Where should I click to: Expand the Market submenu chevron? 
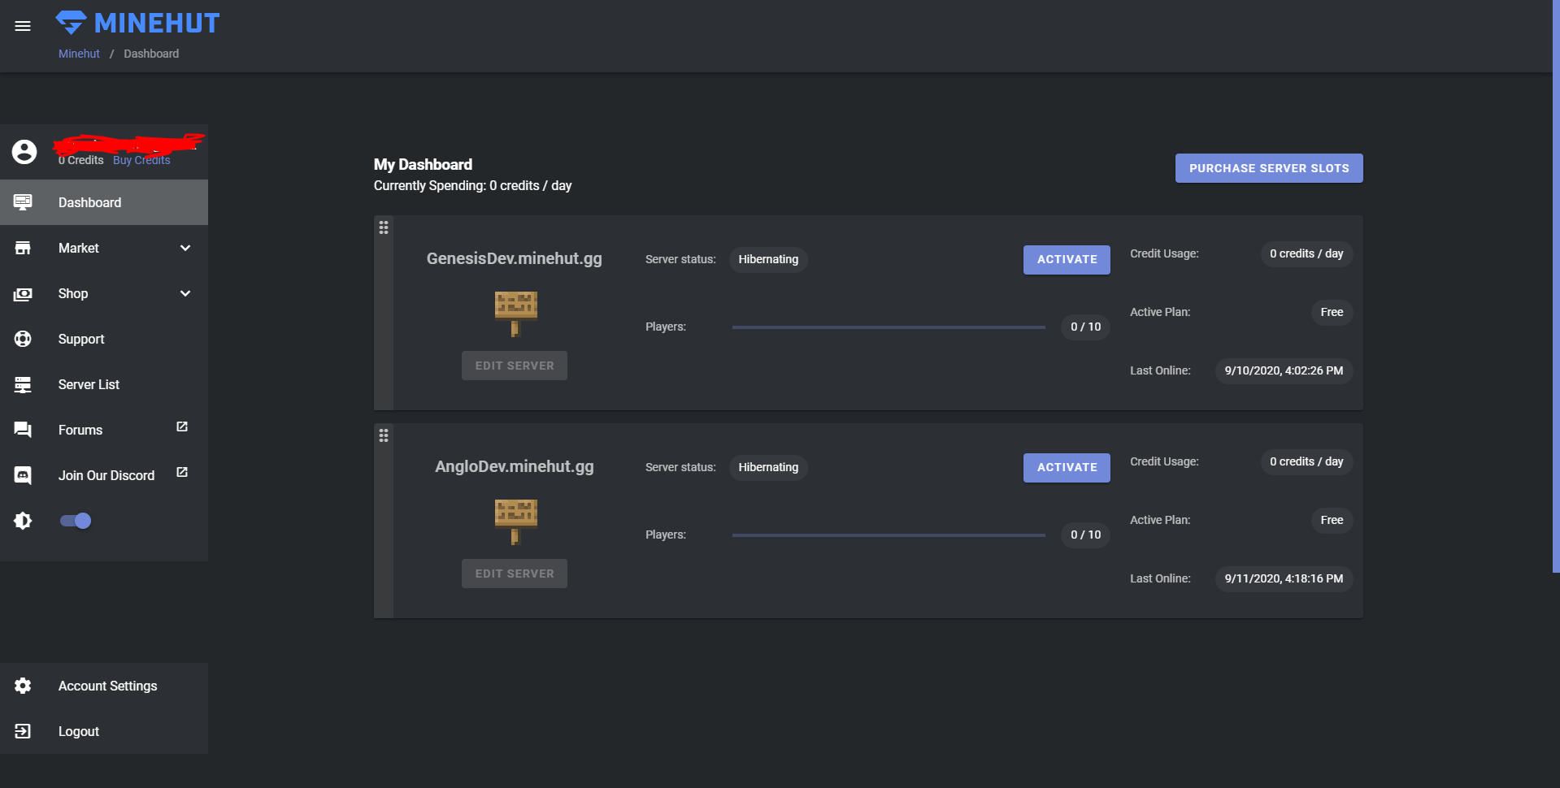point(185,248)
